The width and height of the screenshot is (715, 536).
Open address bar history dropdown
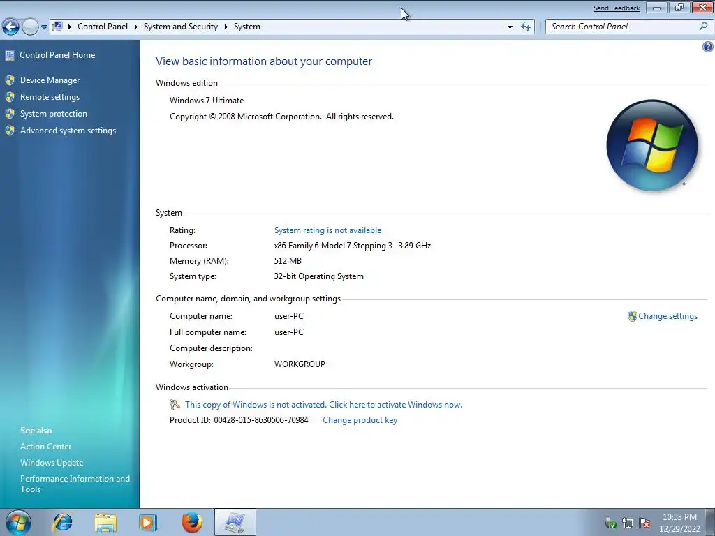click(x=510, y=27)
